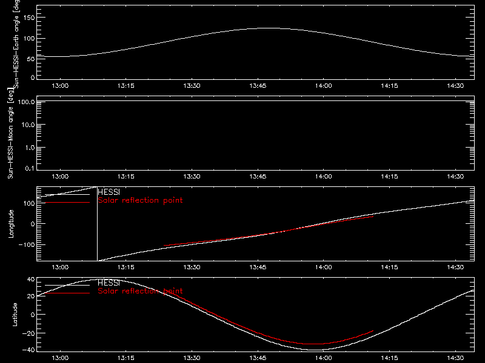Click 14:15 time label under Latitude plot
The width and height of the screenshot is (485, 363).
pos(389,358)
